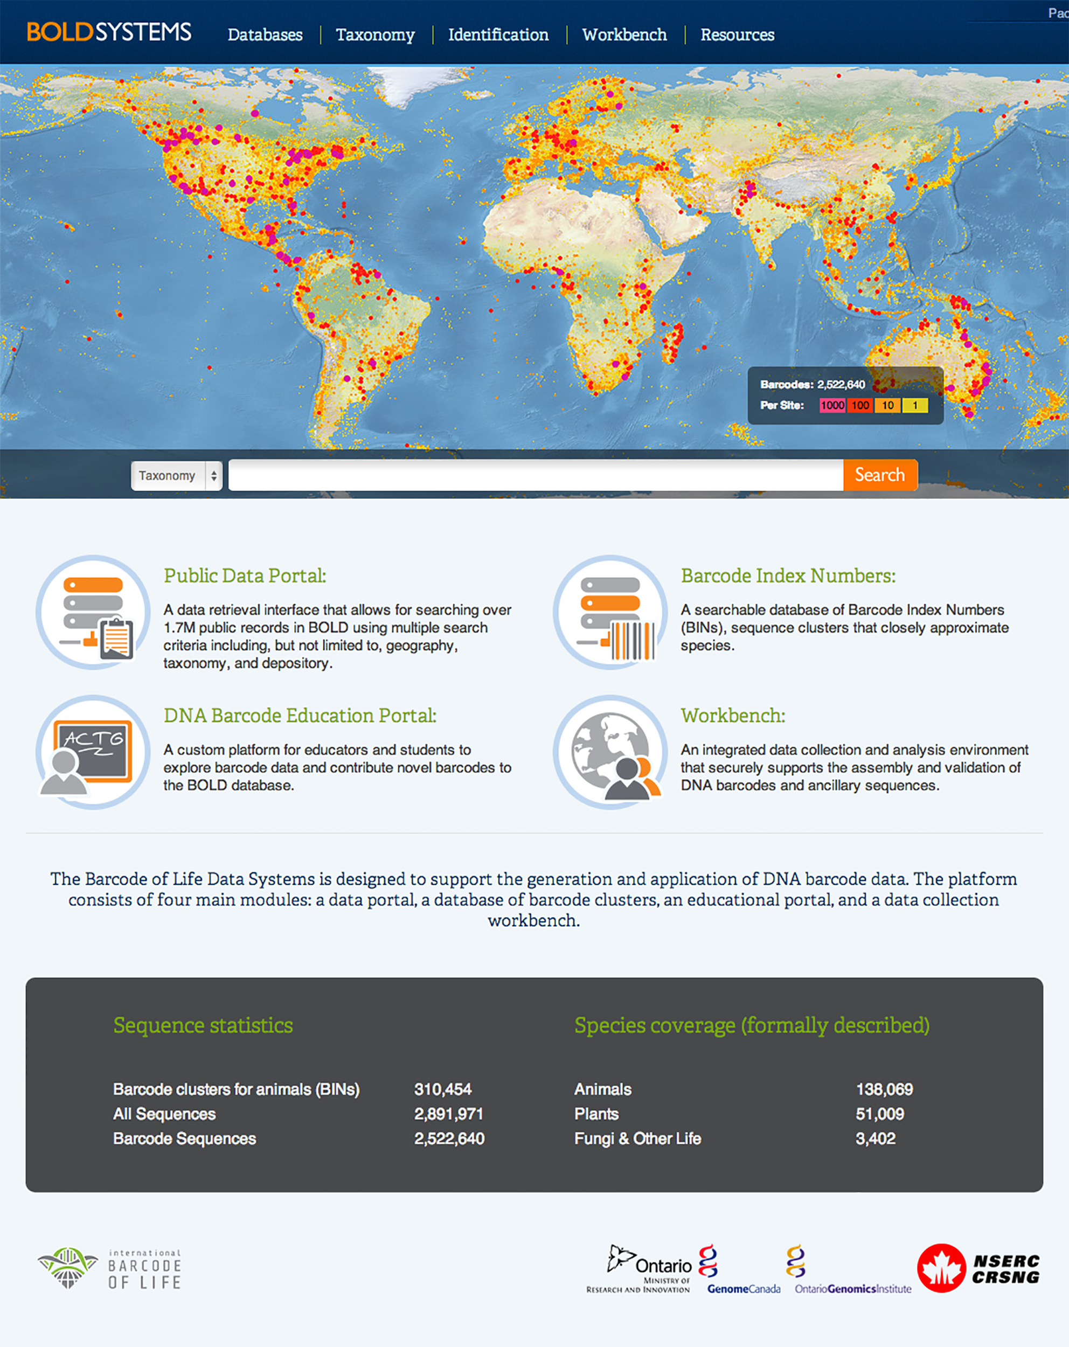Click the pink 1000 per-site legend swatch
This screenshot has width=1069, height=1347.
tap(832, 406)
